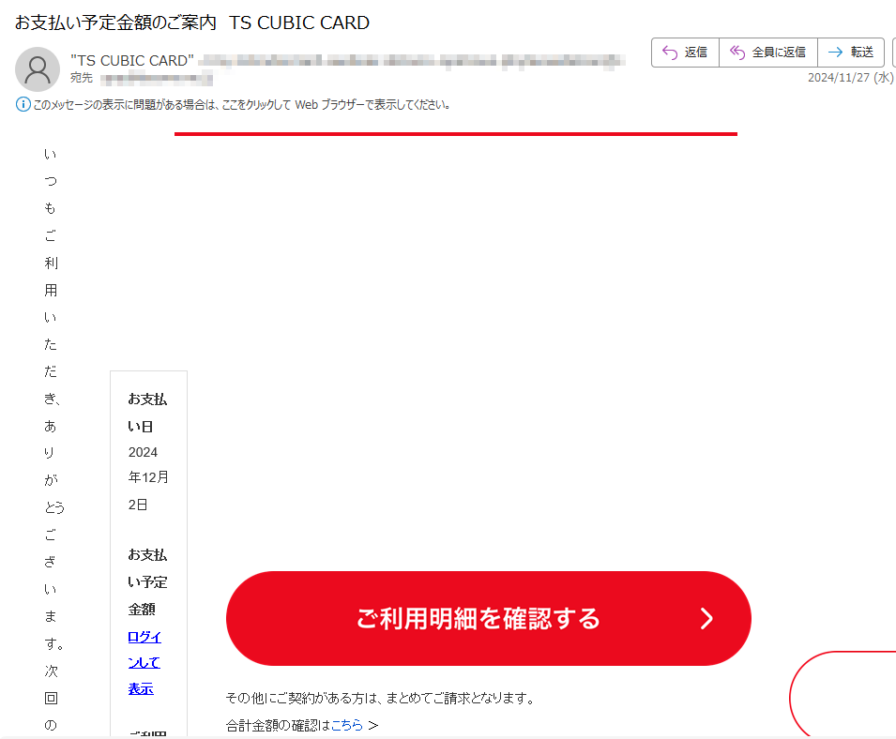Screen dimensions: 896x739
Task: Click the partially visible red outlined circle
Action: [x=843, y=694]
